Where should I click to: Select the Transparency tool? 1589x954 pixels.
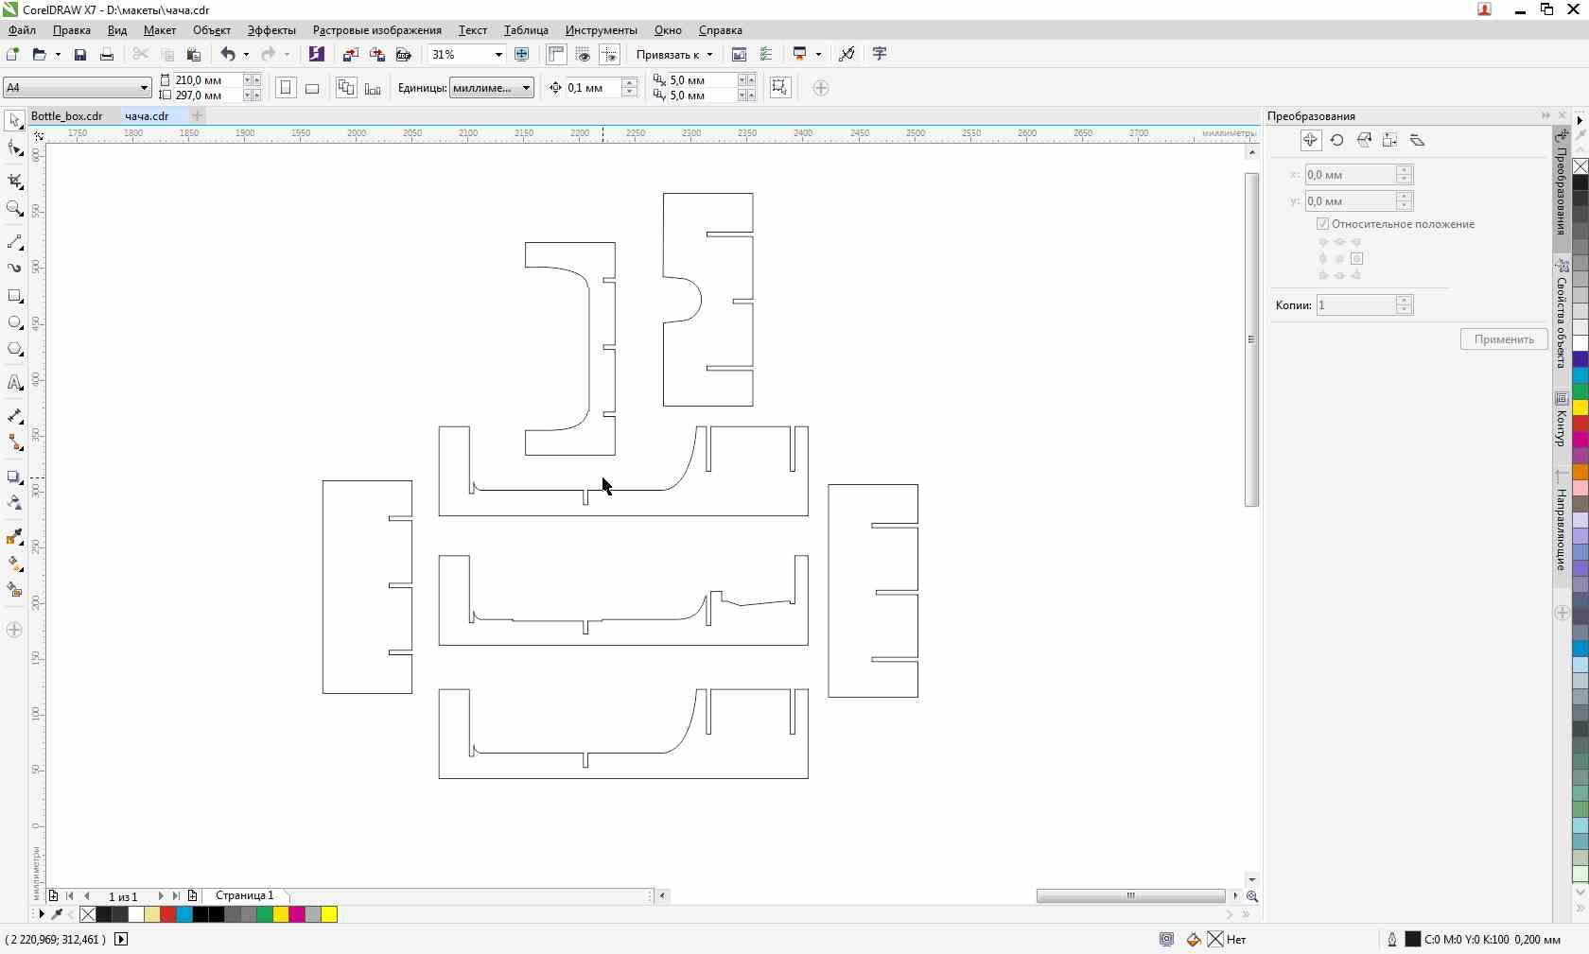[x=14, y=503]
